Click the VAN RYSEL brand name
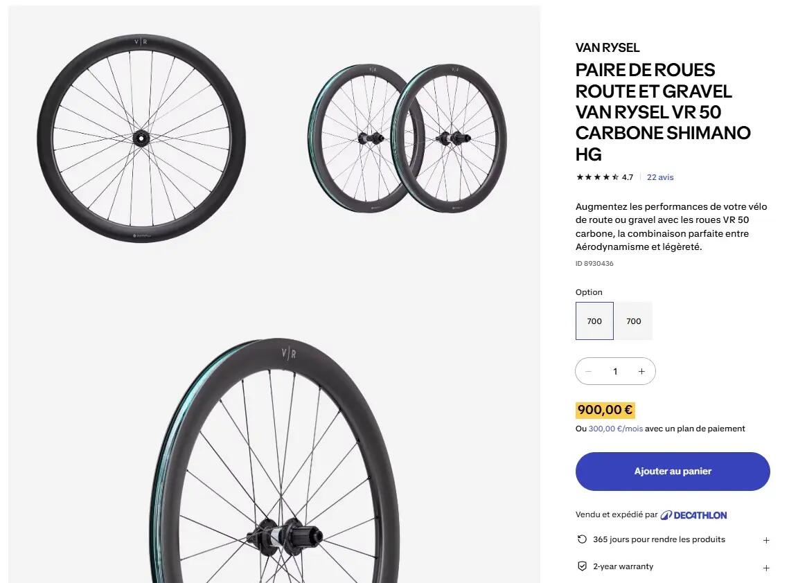Screen dimensions: 807x583 pos(608,48)
